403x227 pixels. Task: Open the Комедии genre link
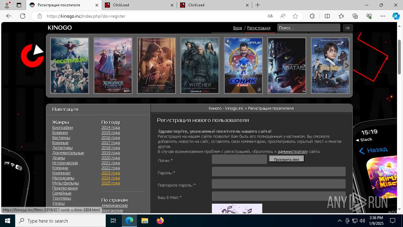point(60,168)
